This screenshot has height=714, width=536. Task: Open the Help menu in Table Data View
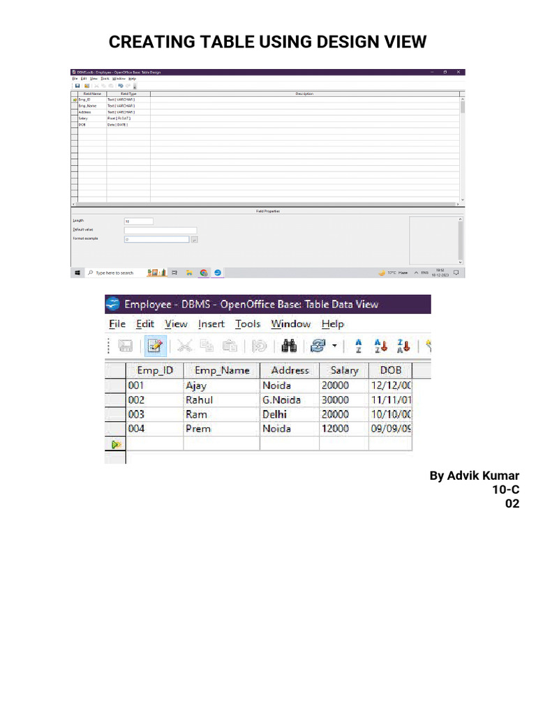333,324
